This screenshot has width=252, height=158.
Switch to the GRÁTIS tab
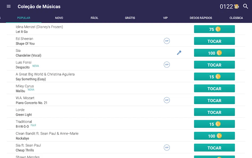(x=130, y=18)
